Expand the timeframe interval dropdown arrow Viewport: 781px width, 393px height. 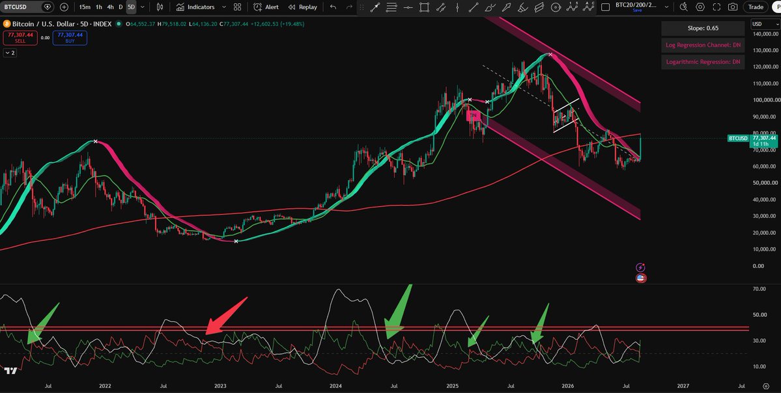coord(143,7)
